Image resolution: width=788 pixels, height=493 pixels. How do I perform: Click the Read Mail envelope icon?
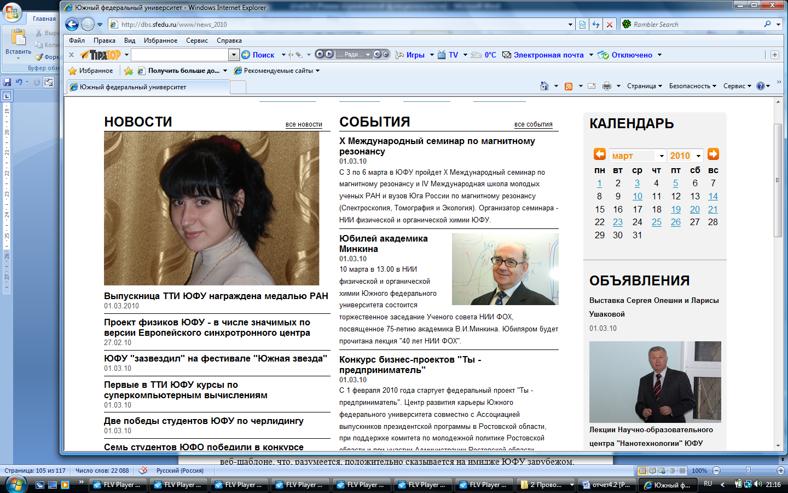pyautogui.click(x=592, y=86)
